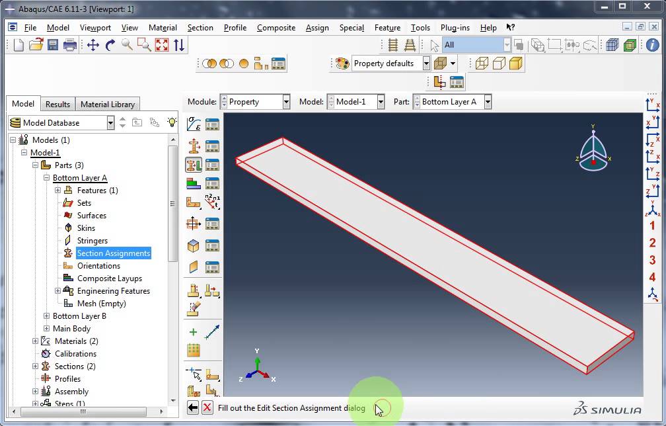The height and width of the screenshot is (426, 666).
Task: Click the Create Composite Layup icon
Action: 194,183
